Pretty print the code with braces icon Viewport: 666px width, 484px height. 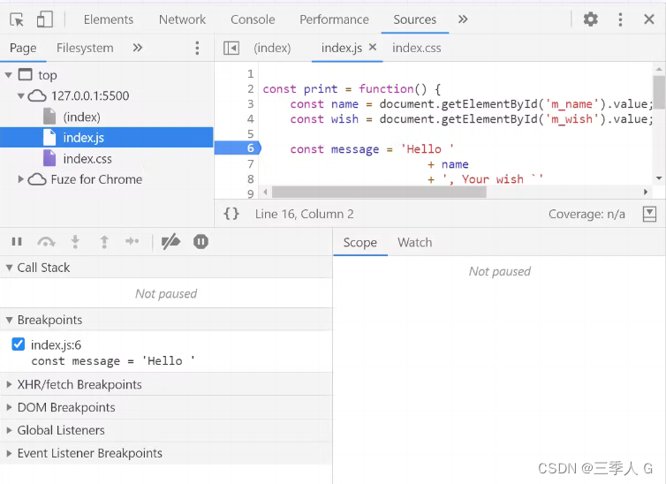coord(231,214)
